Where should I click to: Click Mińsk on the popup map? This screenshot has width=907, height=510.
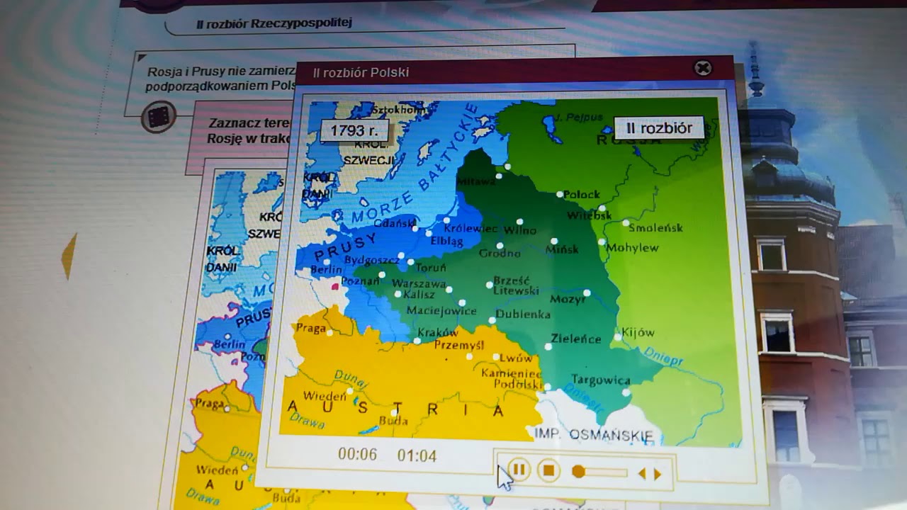pos(562,249)
